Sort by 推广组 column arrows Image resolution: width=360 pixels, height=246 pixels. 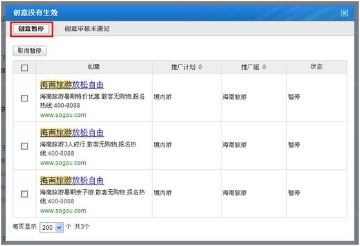[x=264, y=67]
